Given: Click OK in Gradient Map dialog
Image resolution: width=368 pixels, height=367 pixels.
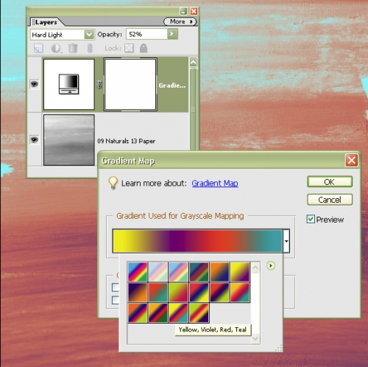Looking at the screenshot, I should (330, 182).
